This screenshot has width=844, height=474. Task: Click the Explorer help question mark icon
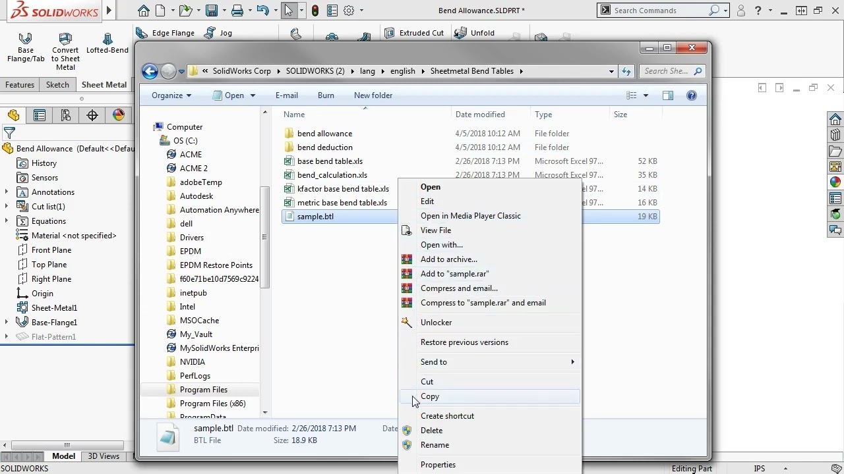click(x=691, y=95)
